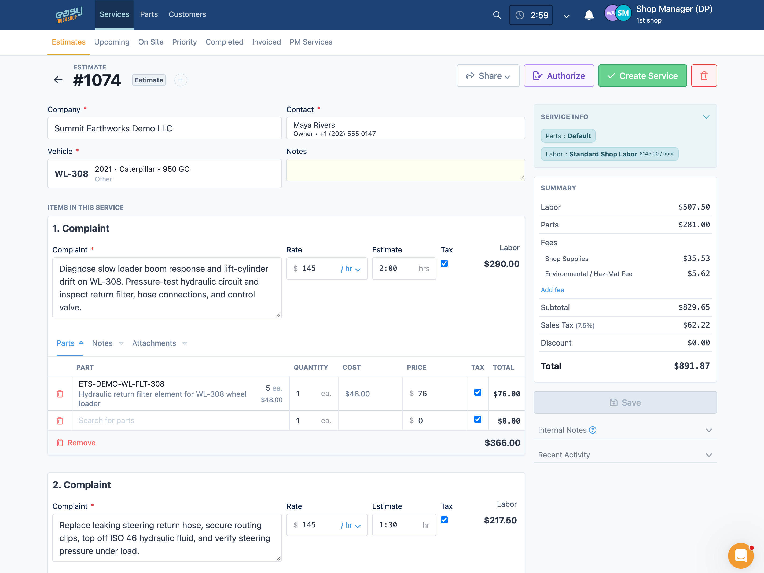Open the search magnifier in top bar

497,15
